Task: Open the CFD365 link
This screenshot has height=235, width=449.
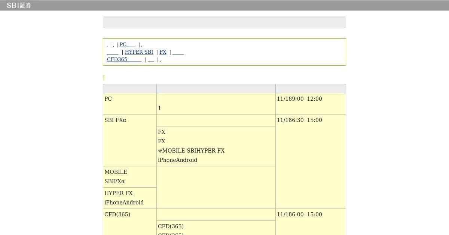Action: (x=124, y=59)
